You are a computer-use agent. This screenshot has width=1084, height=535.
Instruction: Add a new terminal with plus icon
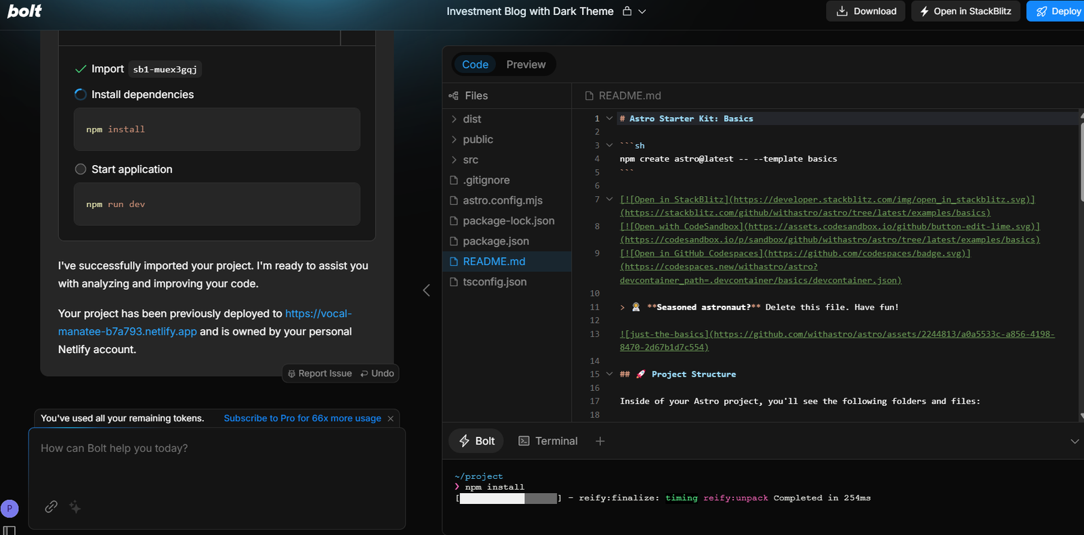coord(600,441)
